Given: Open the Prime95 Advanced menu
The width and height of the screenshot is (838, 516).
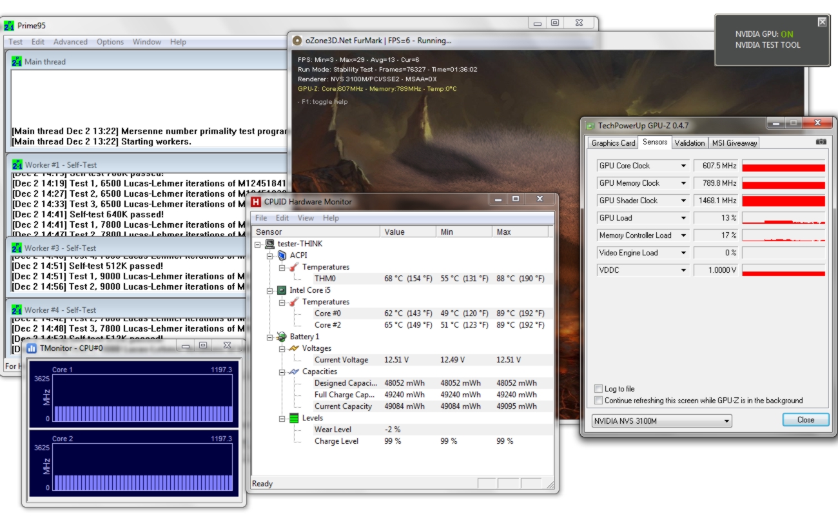Looking at the screenshot, I should [x=70, y=42].
